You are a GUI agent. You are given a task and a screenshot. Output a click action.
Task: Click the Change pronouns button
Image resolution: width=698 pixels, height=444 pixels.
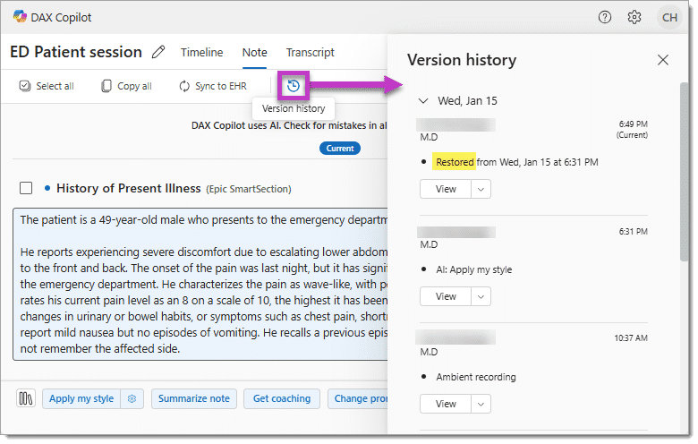point(358,398)
